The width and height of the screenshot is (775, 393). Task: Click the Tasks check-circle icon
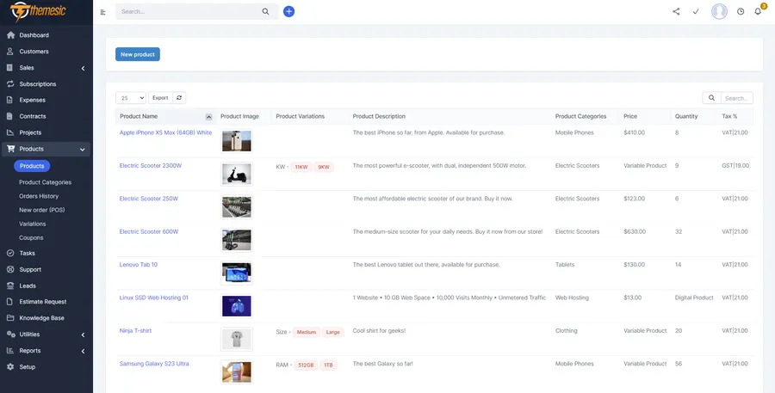[9, 253]
